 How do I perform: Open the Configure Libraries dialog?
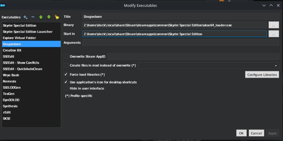(262, 75)
